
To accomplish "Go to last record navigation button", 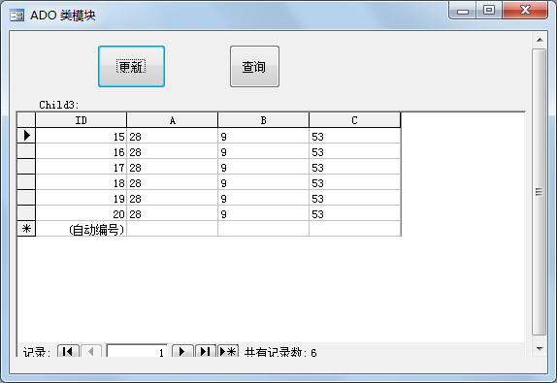I will click(x=206, y=351).
